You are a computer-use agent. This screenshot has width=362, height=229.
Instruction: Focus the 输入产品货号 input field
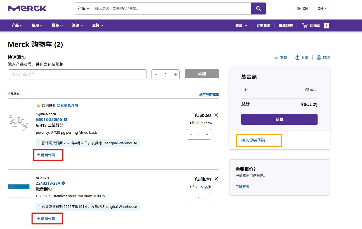(x=77, y=74)
